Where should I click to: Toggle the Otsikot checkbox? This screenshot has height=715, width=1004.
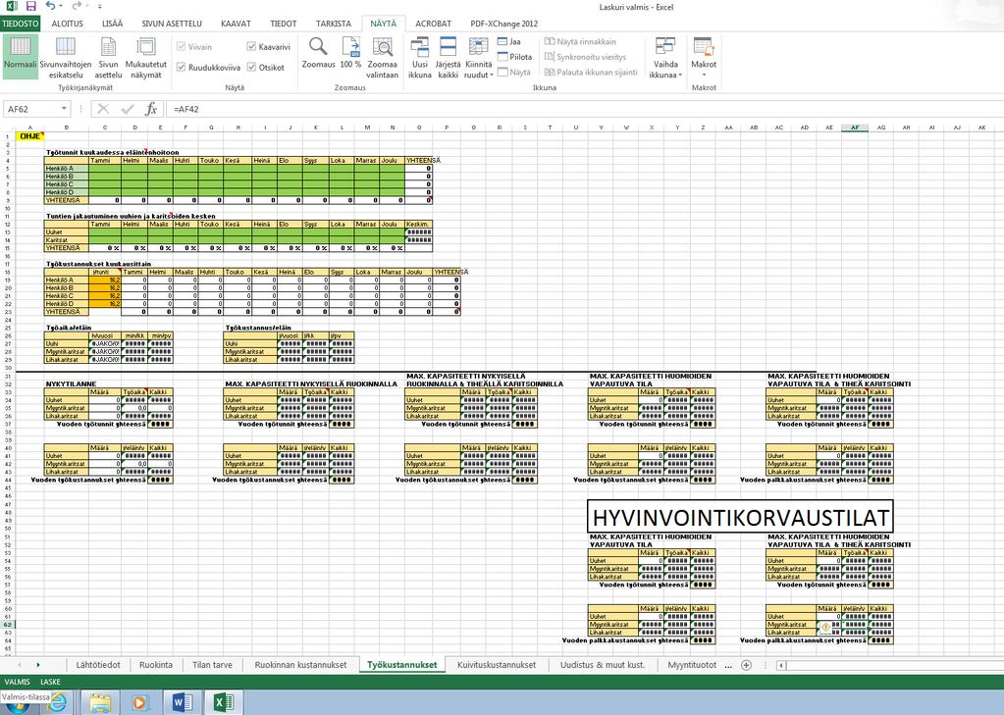[x=251, y=68]
